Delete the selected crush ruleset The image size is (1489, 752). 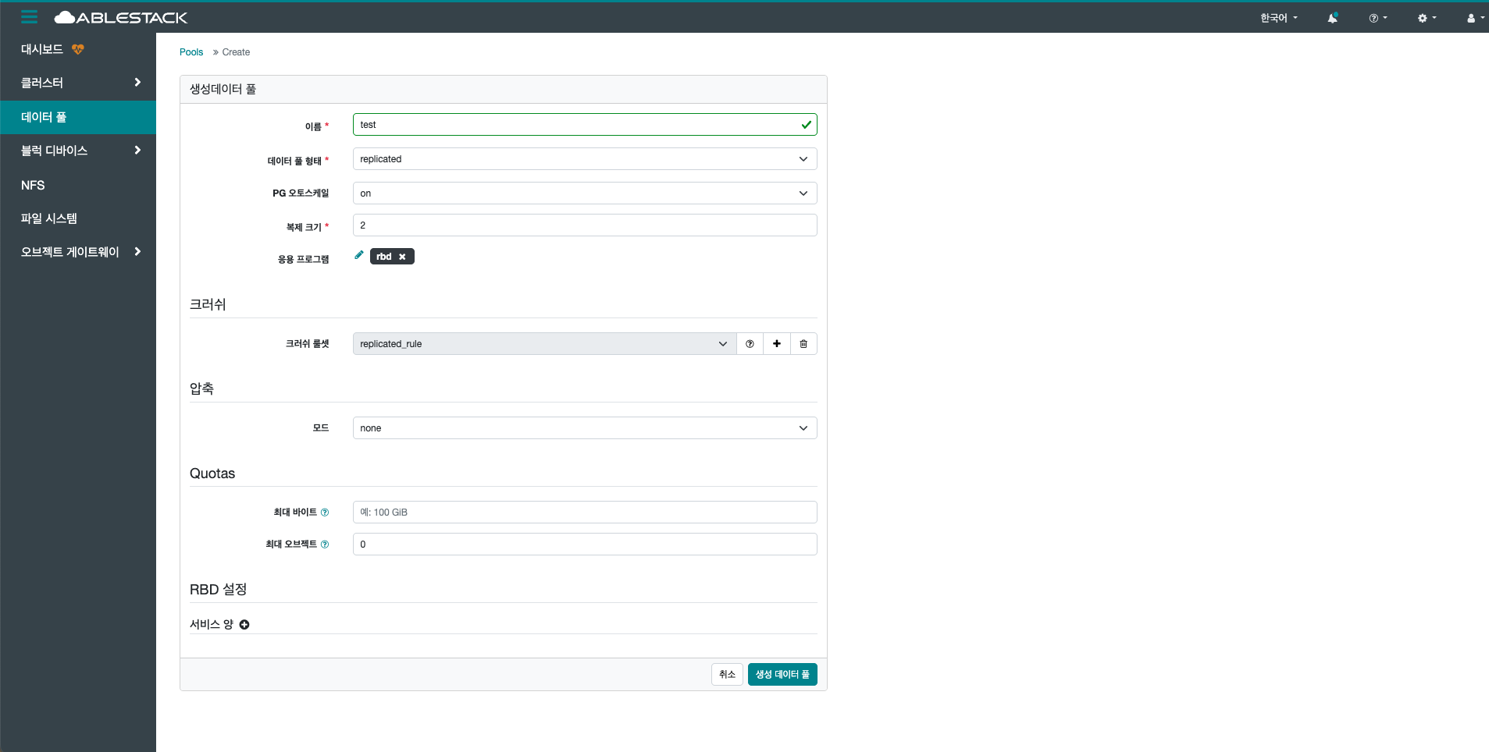click(x=803, y=344)
